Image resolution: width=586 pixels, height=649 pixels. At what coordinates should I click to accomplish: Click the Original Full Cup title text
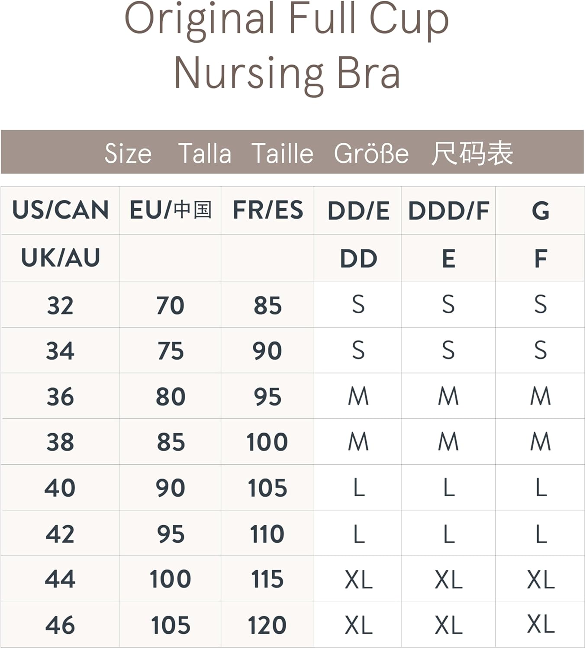tap(287, 20)
